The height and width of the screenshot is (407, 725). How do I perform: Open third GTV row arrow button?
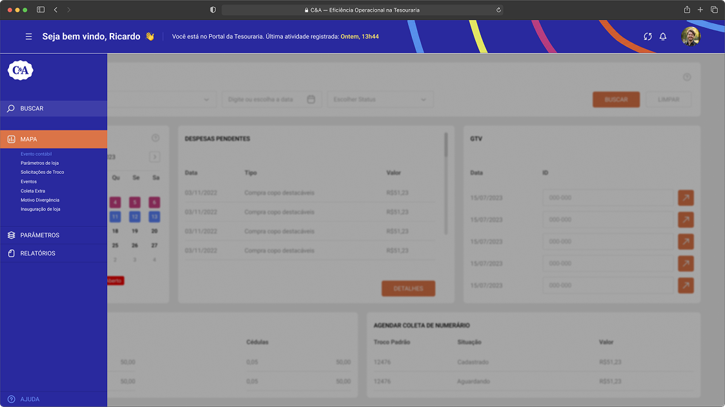(686, 242)
